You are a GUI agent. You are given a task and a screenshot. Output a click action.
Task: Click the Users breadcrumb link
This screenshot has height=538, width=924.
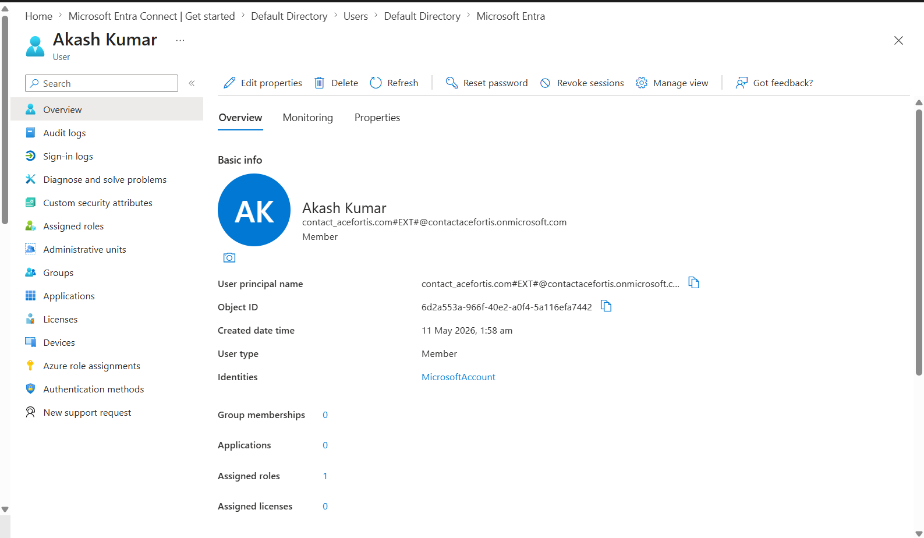[x=356, y=16]
